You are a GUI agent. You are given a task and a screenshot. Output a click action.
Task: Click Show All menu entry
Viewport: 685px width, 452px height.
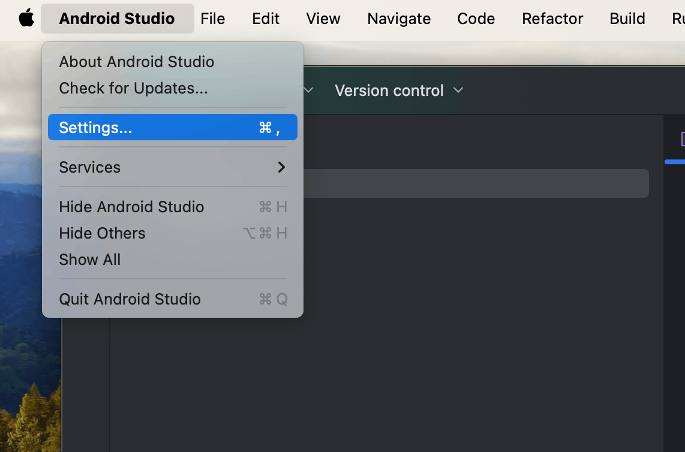tap(173, 260)
